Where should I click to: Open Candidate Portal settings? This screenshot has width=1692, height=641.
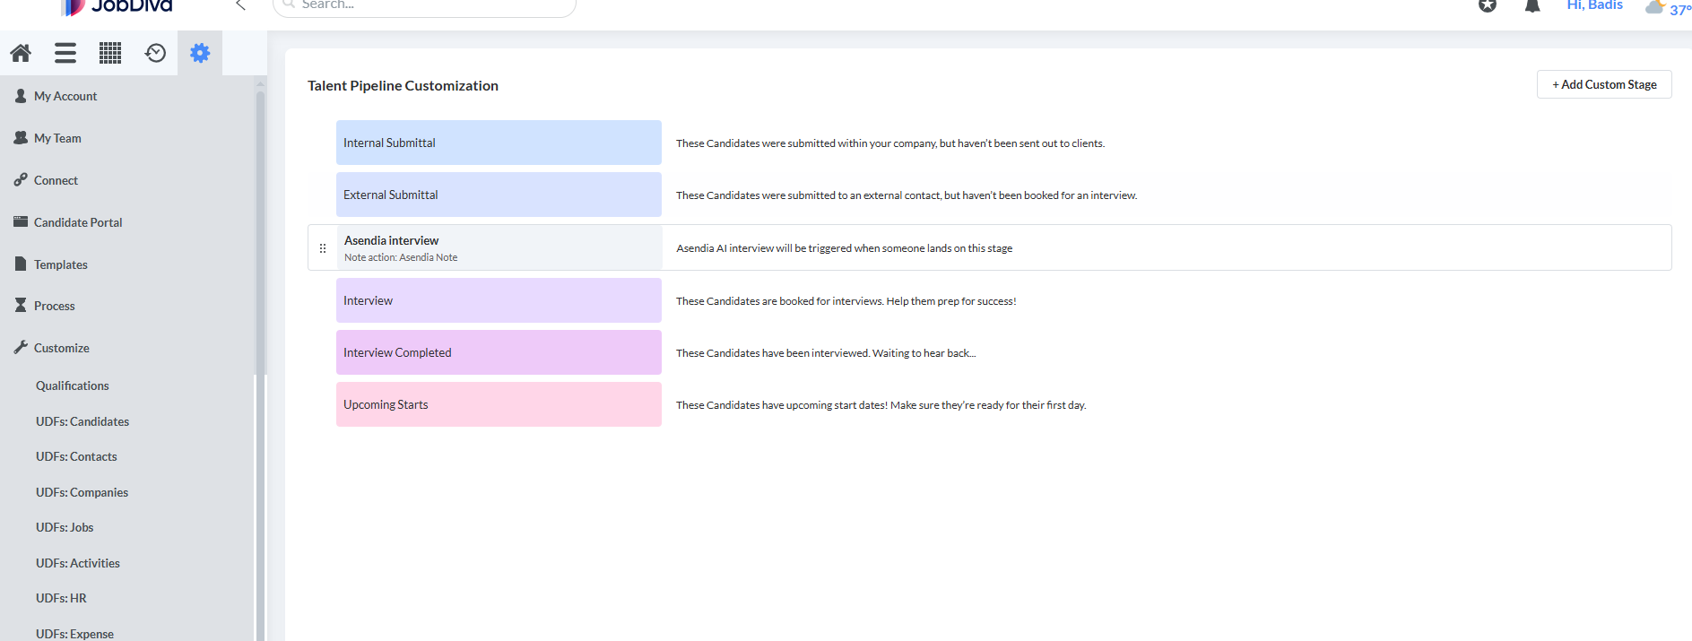78,222
